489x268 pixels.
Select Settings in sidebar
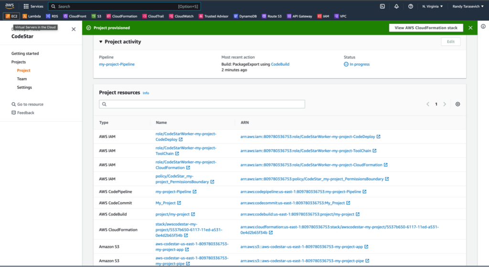click(24, 87)
